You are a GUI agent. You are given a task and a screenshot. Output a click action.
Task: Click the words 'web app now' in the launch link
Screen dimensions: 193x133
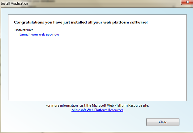click(49, 34)
